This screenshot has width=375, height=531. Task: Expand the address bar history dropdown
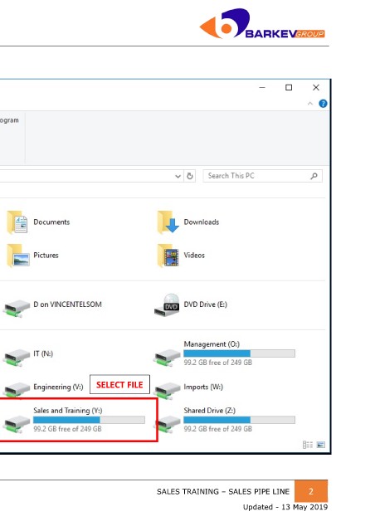pyautogui.click(x=178, y=176)
